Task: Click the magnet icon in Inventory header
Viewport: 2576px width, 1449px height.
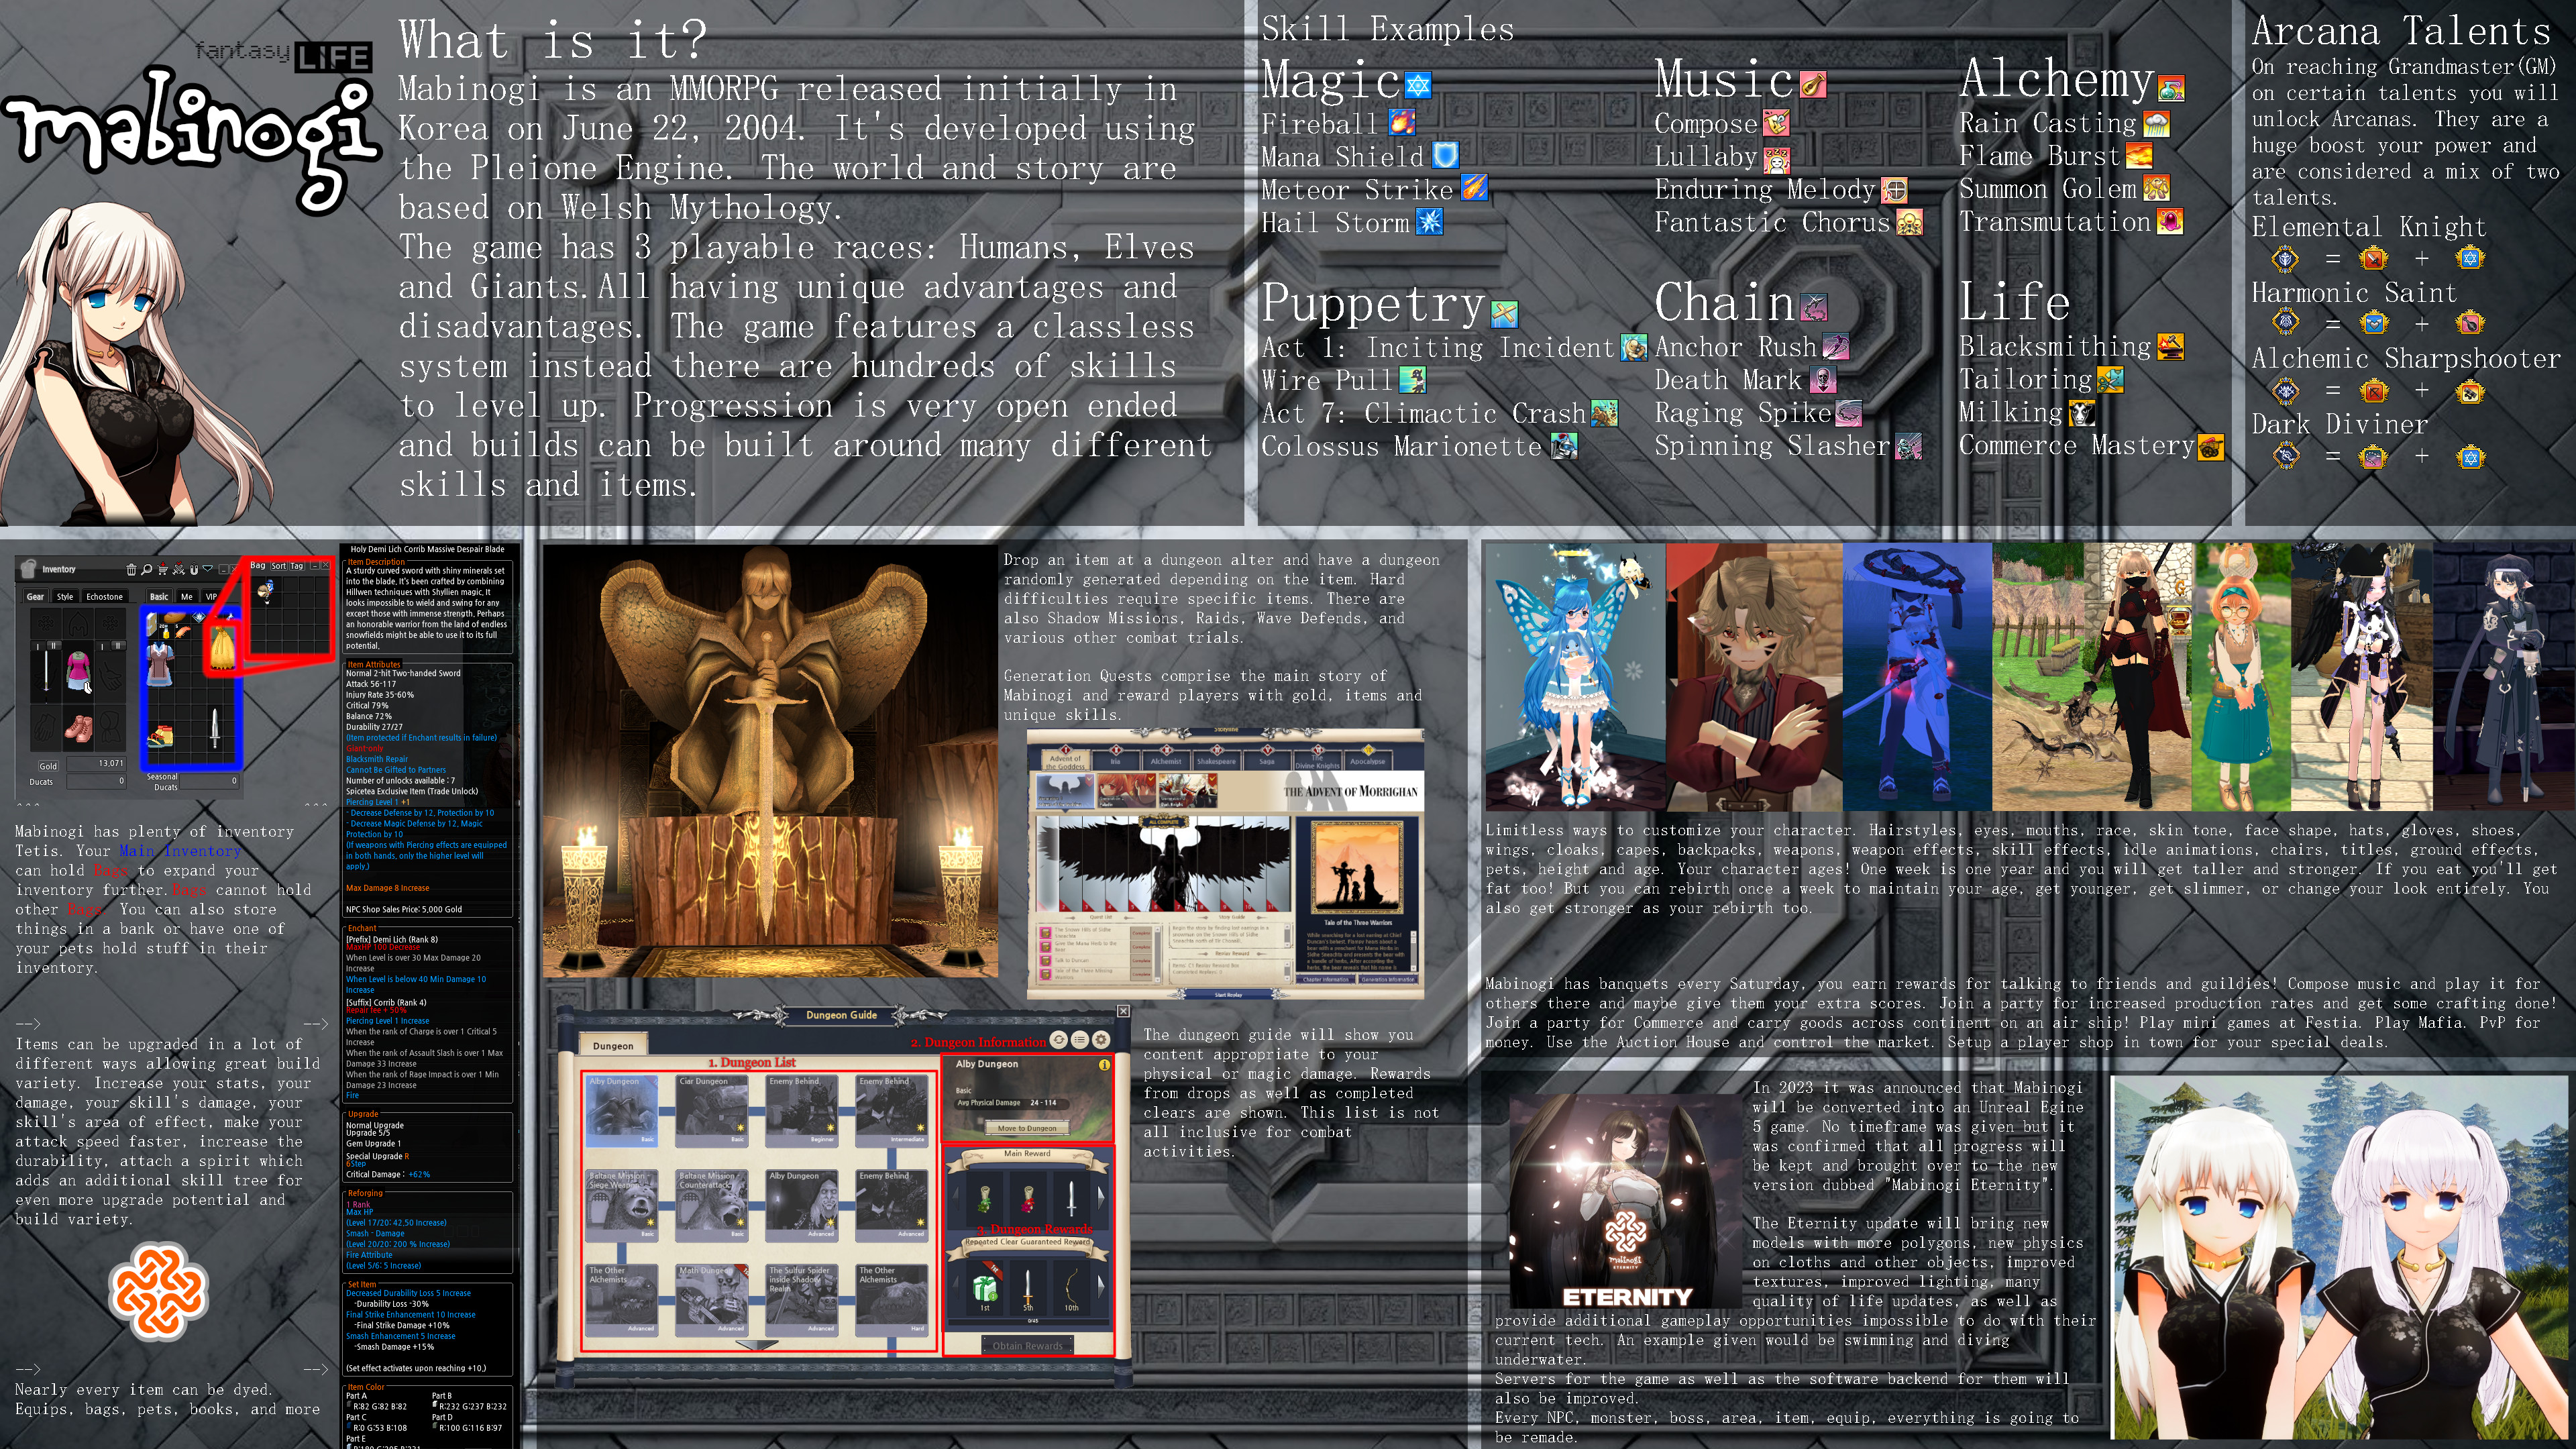Action: 194,569
